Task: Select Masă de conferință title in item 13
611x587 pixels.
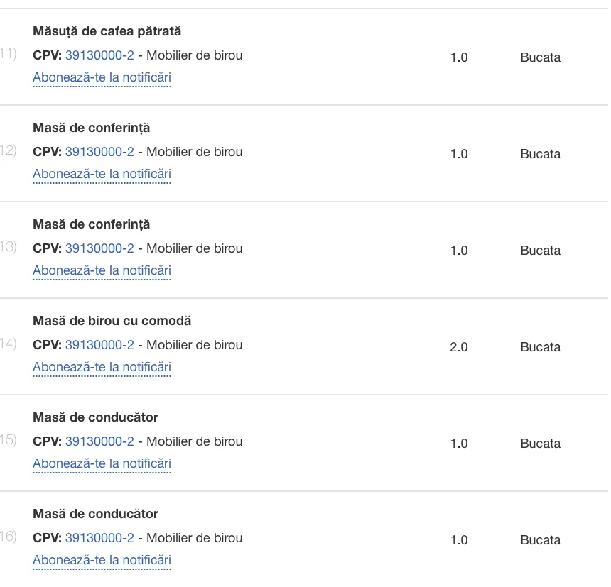Action: coord(91,224)
